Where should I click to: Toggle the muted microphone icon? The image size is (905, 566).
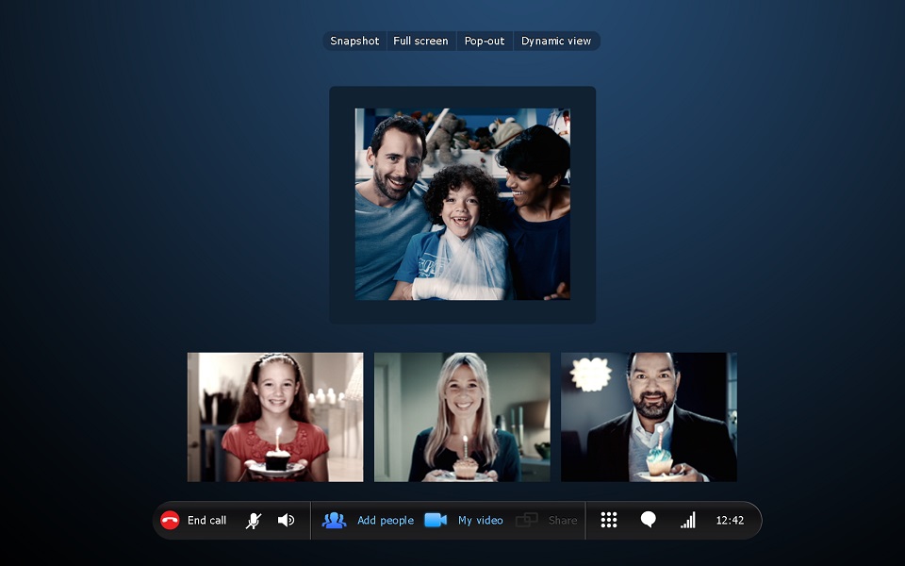254,520
